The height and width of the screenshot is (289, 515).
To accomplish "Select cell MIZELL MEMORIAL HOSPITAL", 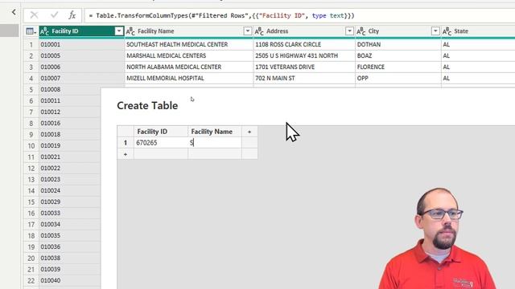I will click(x=189, y=78).
